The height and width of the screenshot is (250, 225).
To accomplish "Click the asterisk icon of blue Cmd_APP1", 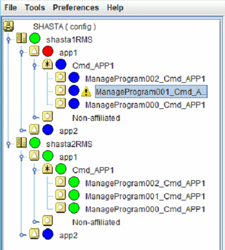I will tap(47, 64).
